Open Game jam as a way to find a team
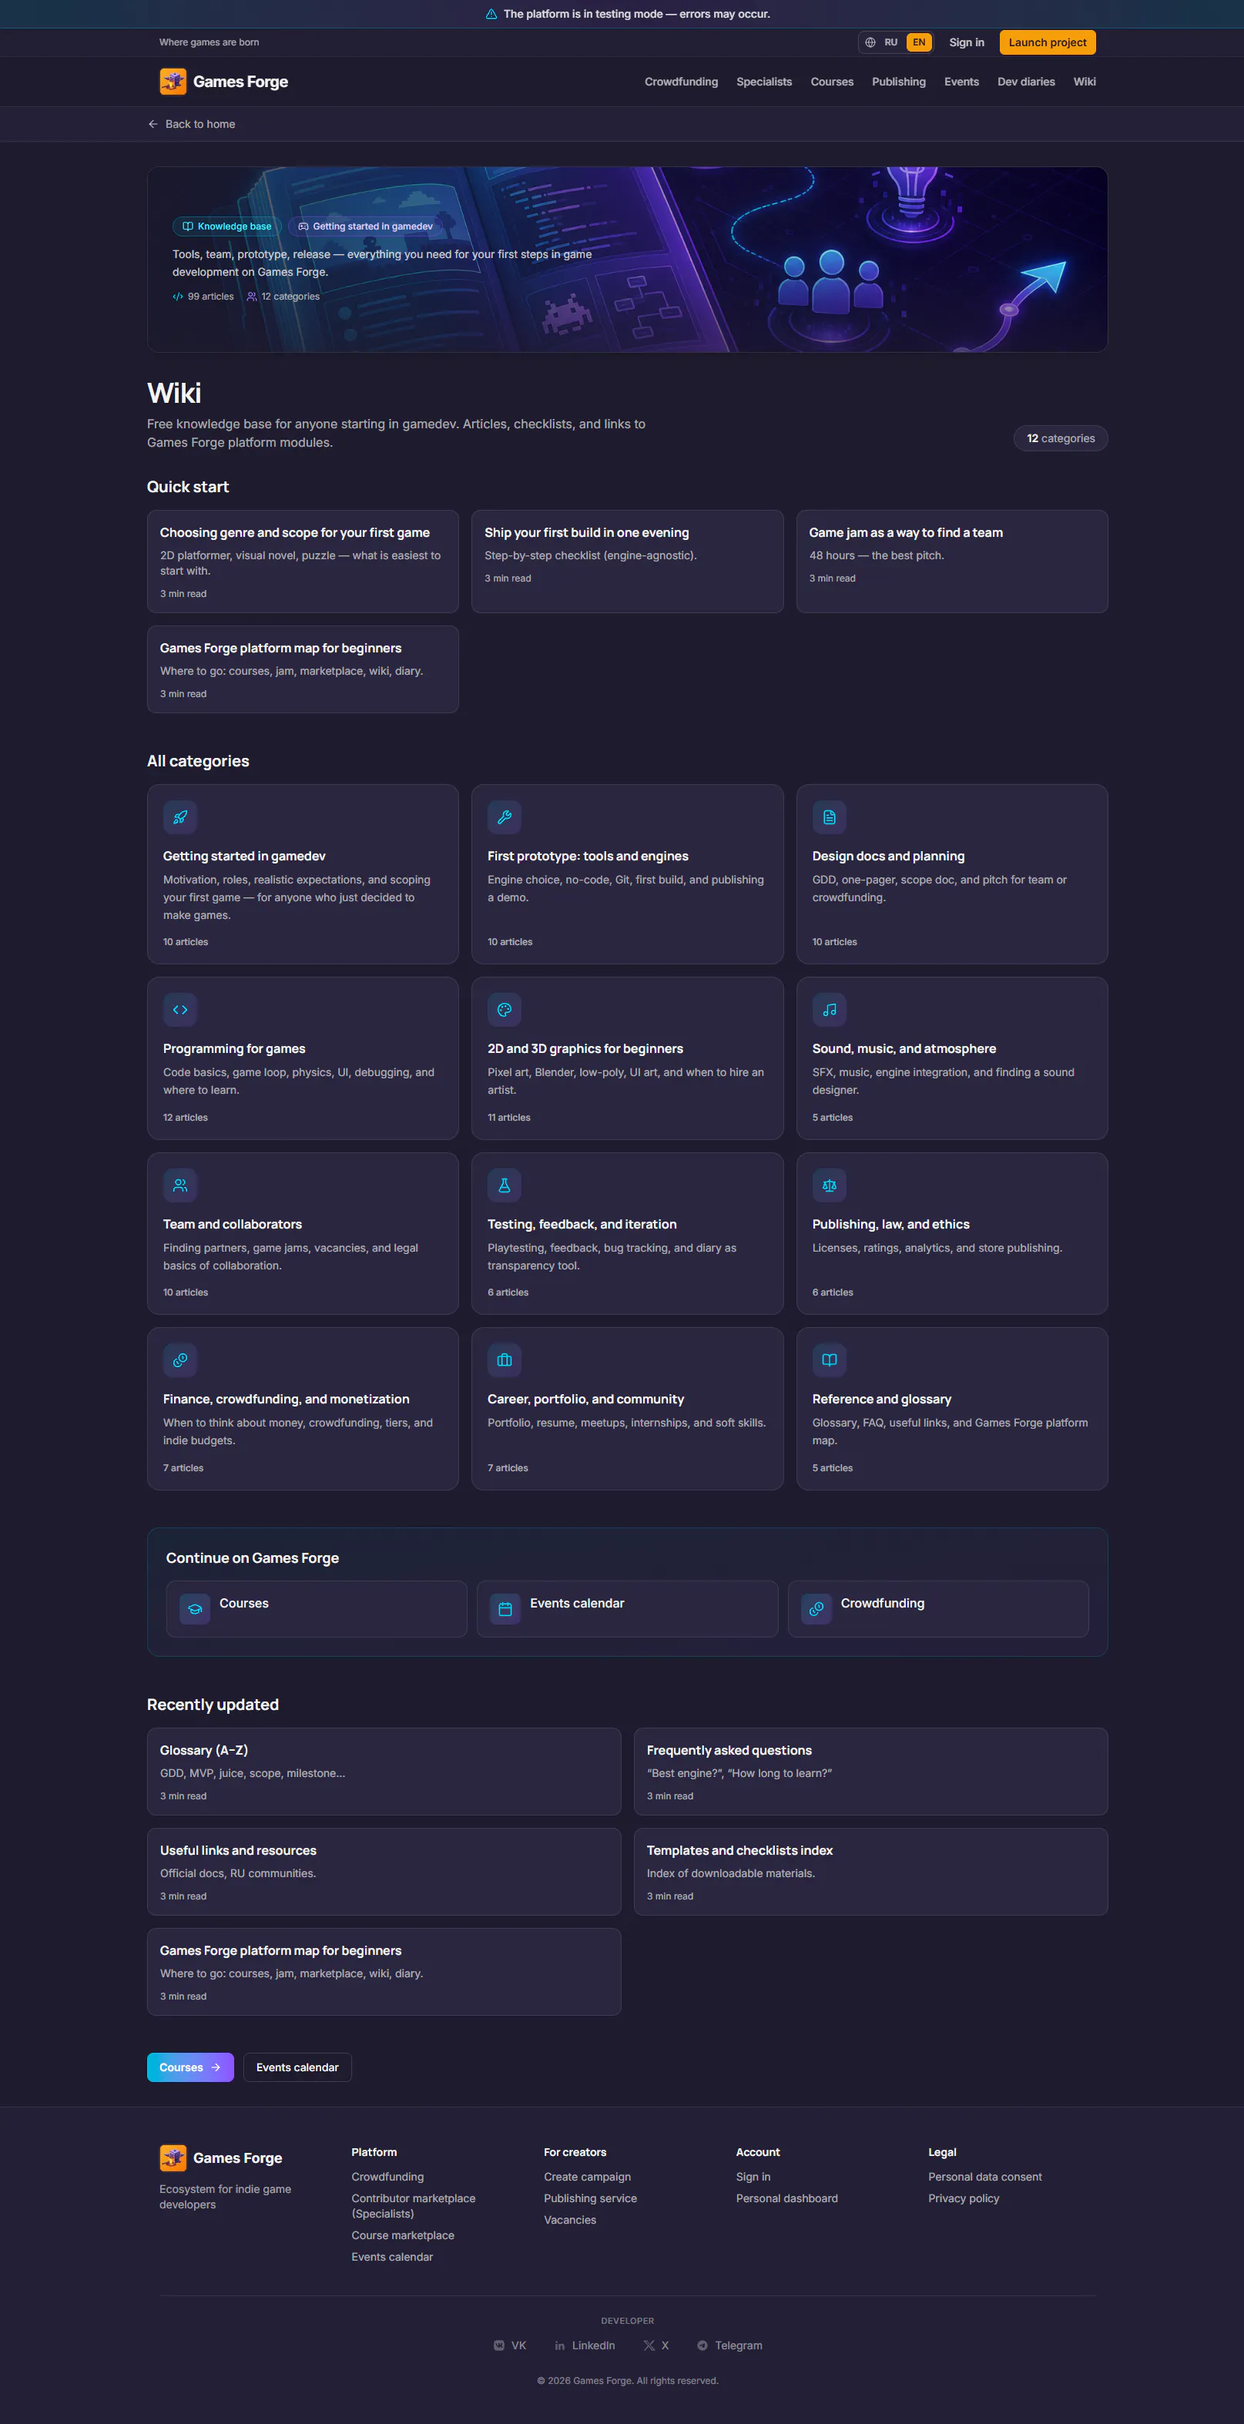 (952, 562)
